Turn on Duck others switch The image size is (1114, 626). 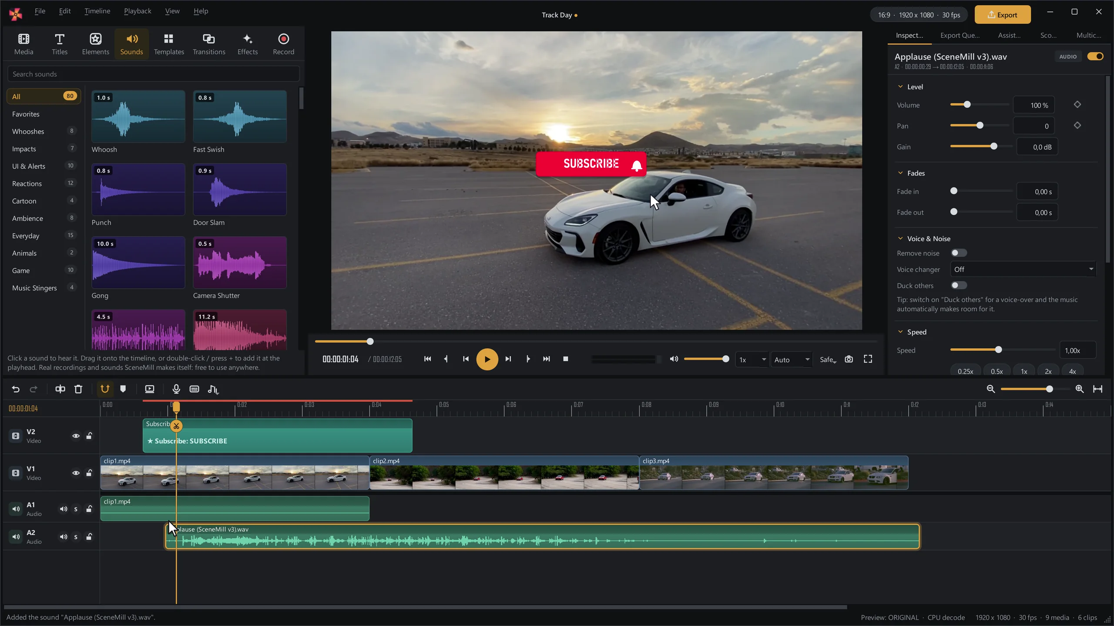959,286
